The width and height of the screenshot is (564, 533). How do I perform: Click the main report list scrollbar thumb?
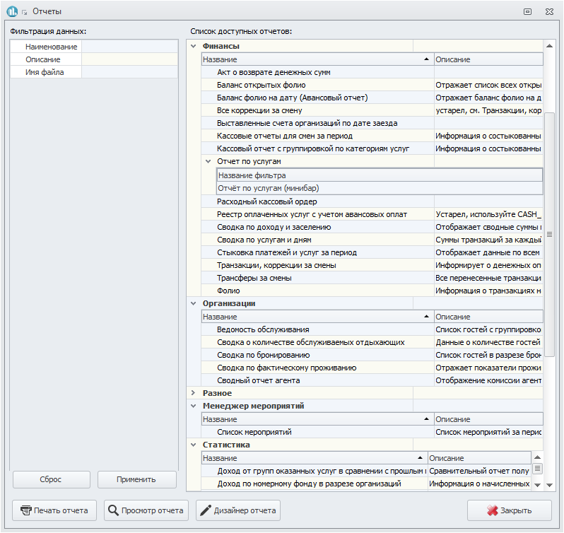[549, 235]
